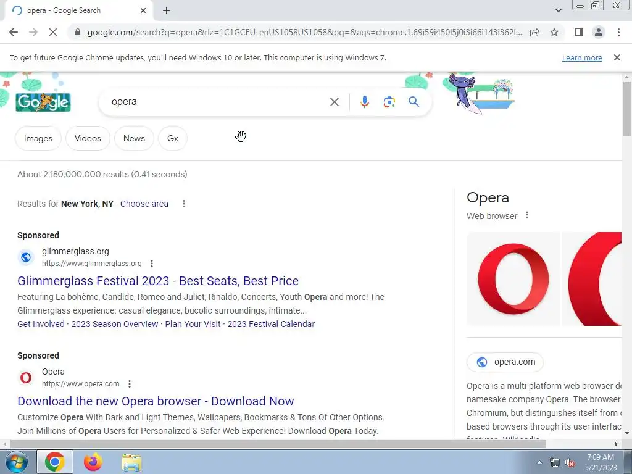Click the share page icon in address bar
Screen dimensions: 632x474
click(534, 32)
